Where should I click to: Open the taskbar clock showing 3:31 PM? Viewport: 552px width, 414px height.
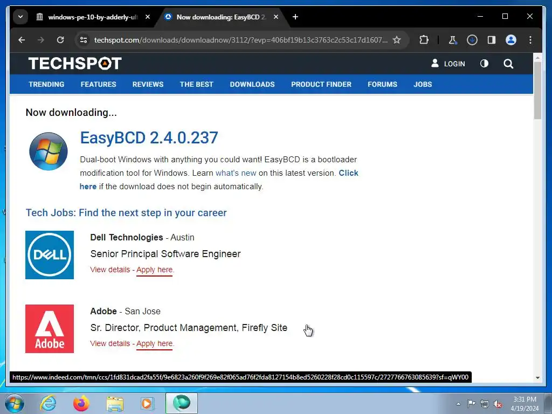tap(525, 404)
